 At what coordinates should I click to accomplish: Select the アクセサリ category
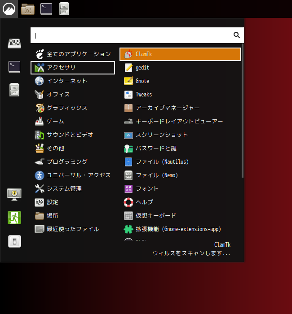(x=73, y=68)
